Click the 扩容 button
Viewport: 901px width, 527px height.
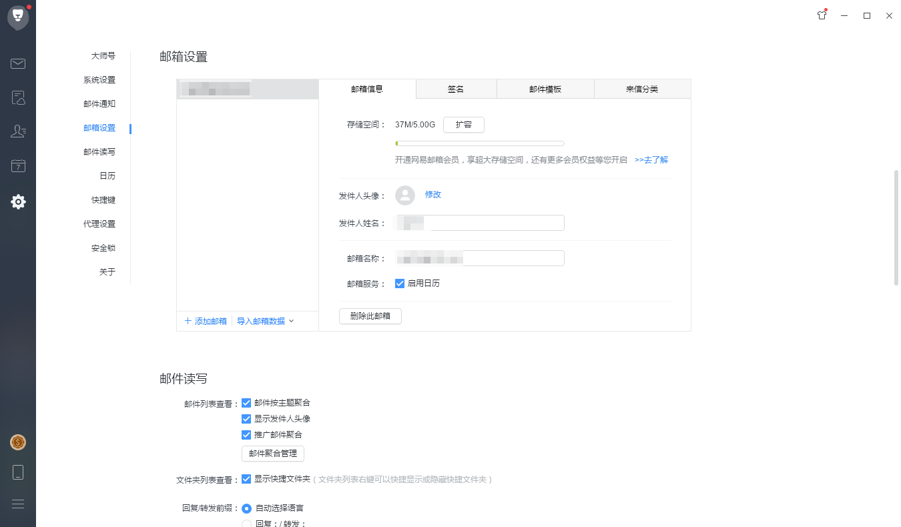pyautogui.click(x=463, y=125)
